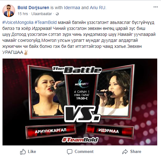This screenshot has height=158, width=161.
Task: Click the Like button label
Action: [x=32, y=151]
